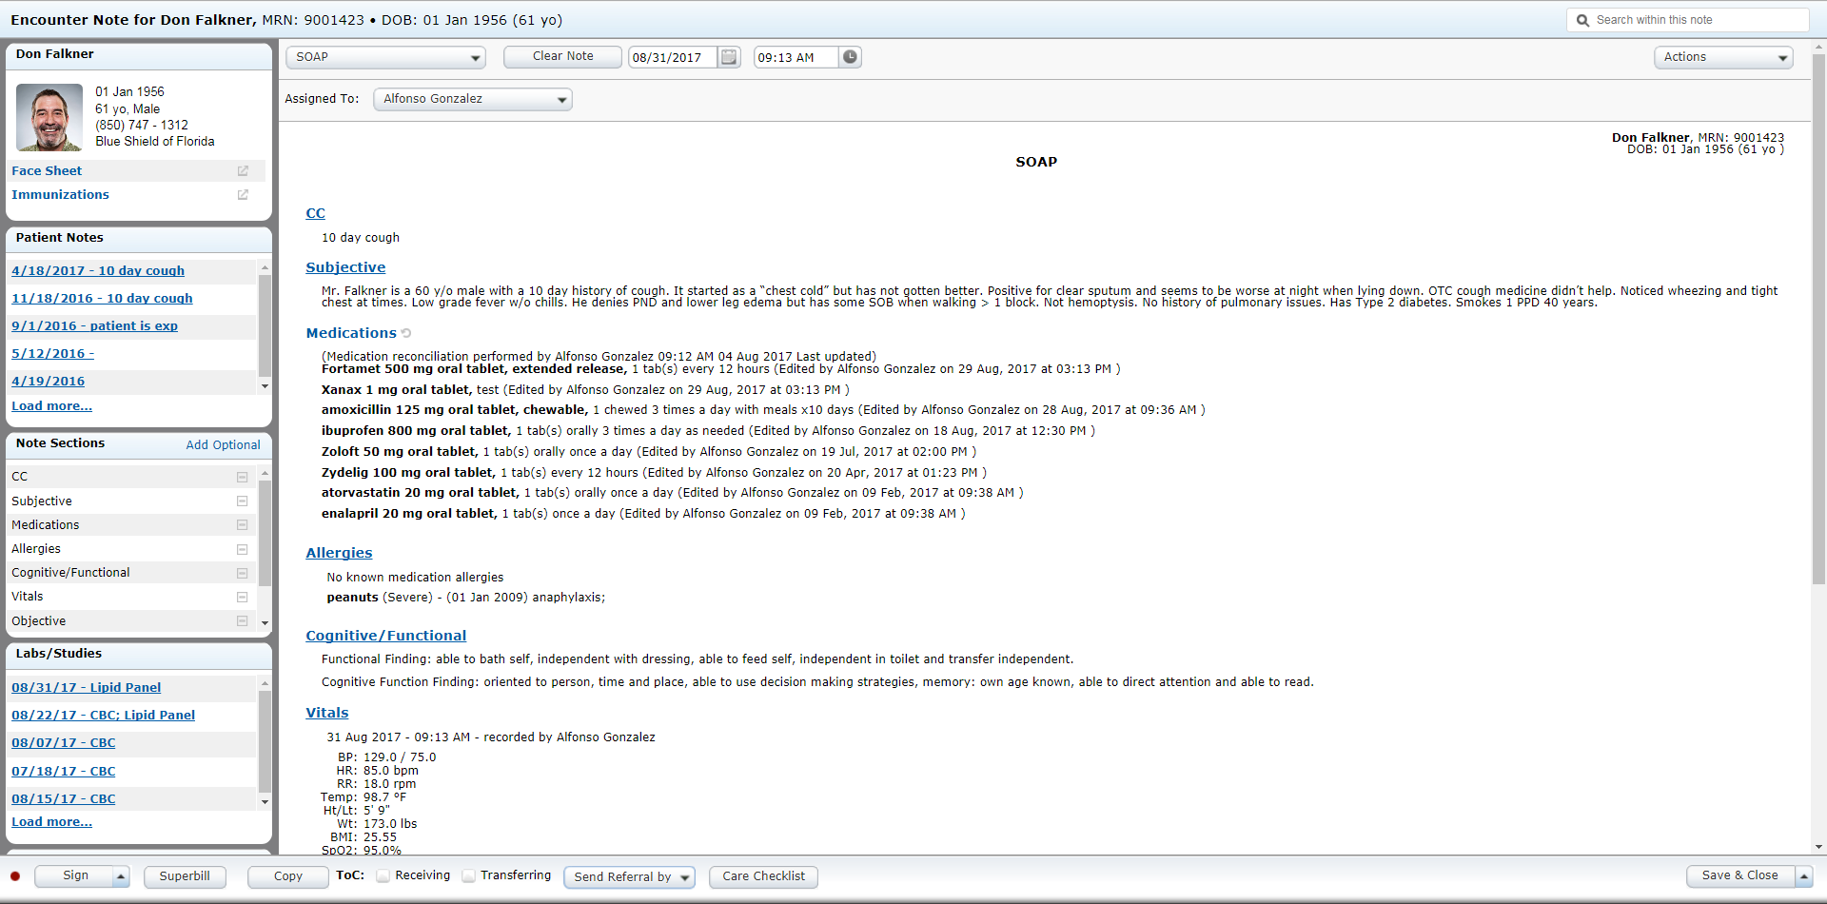Screen dimensions: 1827x904
Task: Expand the Sign button arrow
Action: [x=121, y=876]
